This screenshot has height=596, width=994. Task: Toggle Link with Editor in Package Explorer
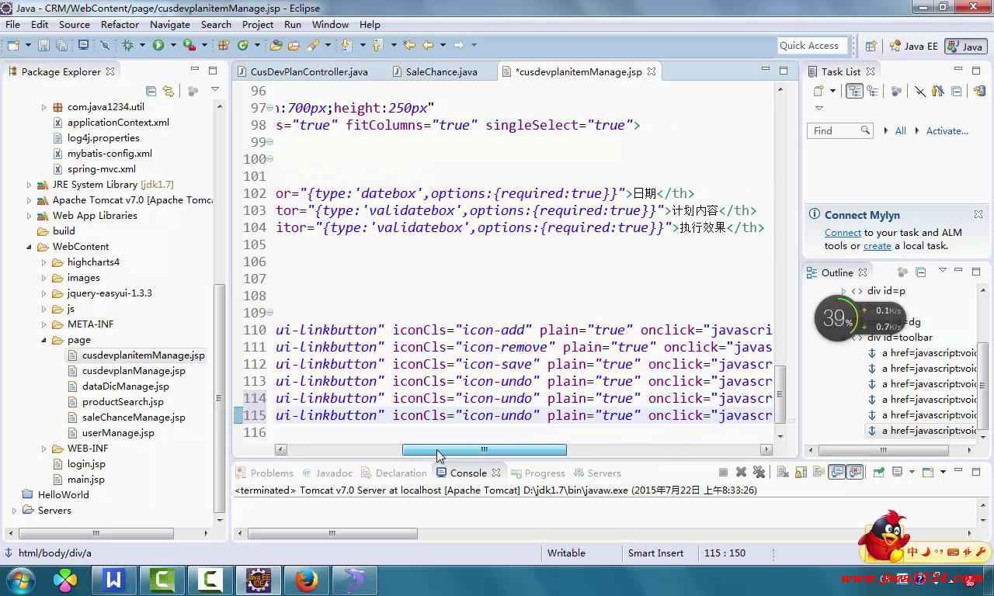(x=168, y=91)
